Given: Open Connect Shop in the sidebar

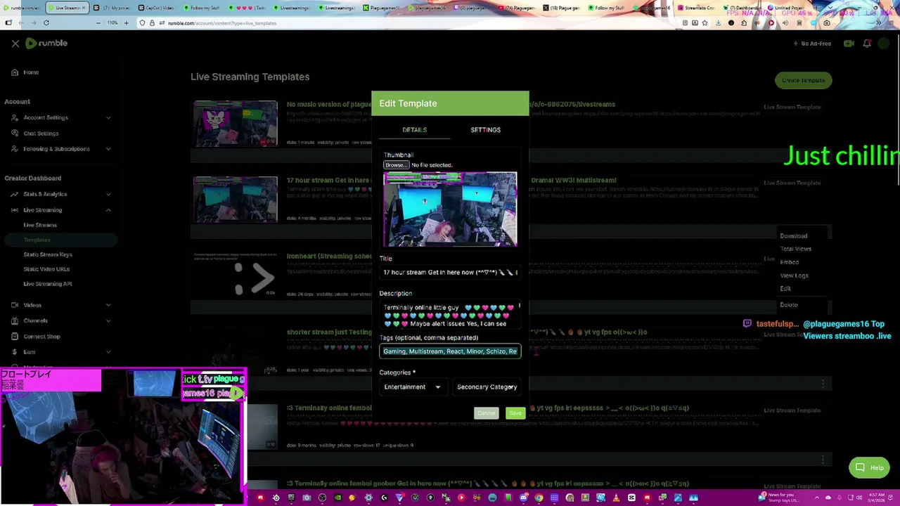Looking at the screenshot, I should (41, 337).
